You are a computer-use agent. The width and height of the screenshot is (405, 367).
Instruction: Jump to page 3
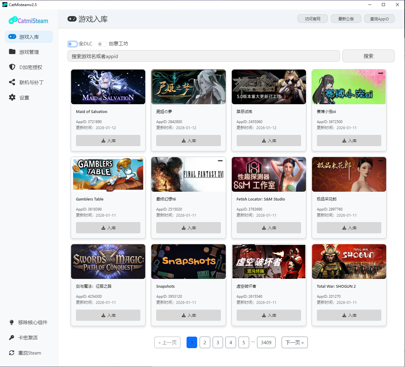pyautogui.click(x=218, y=342)
